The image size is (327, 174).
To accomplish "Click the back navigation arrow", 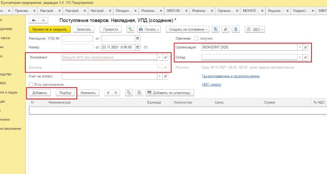I will click(x=34, y=20).
